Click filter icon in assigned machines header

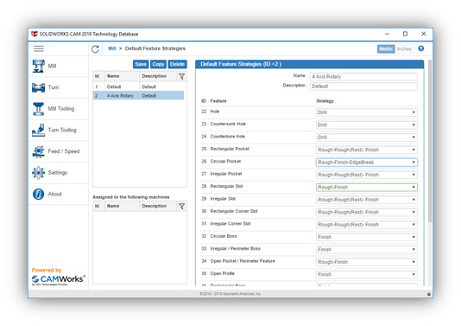point(181,207)
